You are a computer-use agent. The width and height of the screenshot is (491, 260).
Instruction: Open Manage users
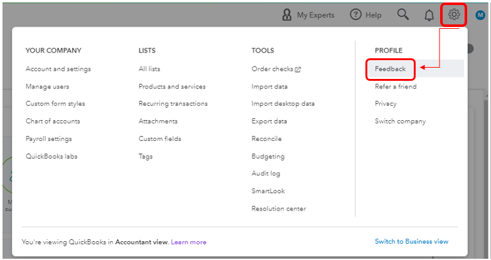(47, 86)
